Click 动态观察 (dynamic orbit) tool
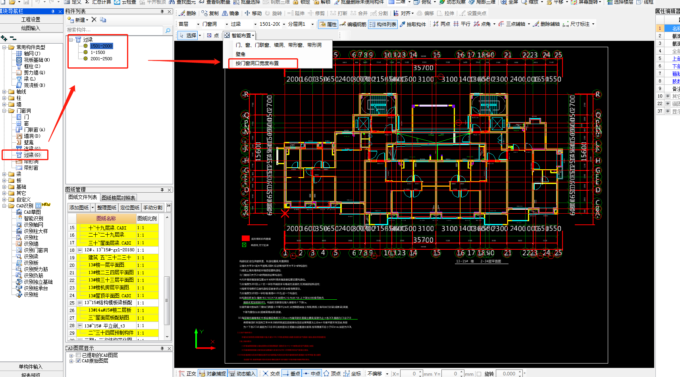Viewport: 680px width, 377px height. 452,2
